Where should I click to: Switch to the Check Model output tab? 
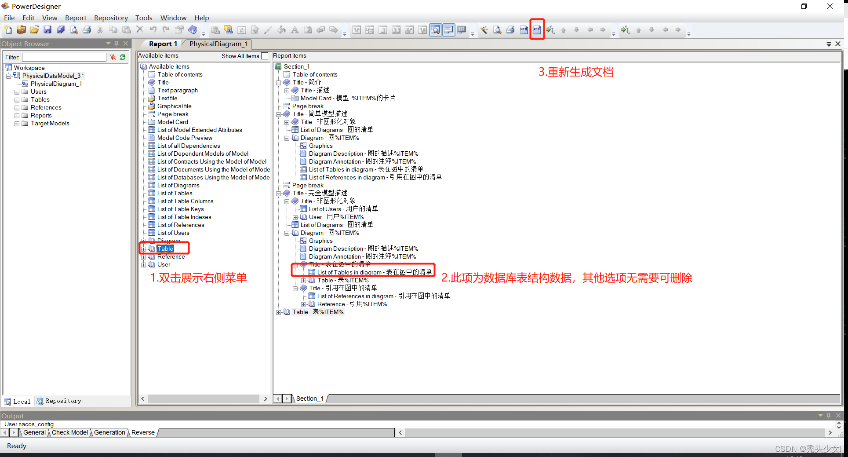[x=70, y=433]
